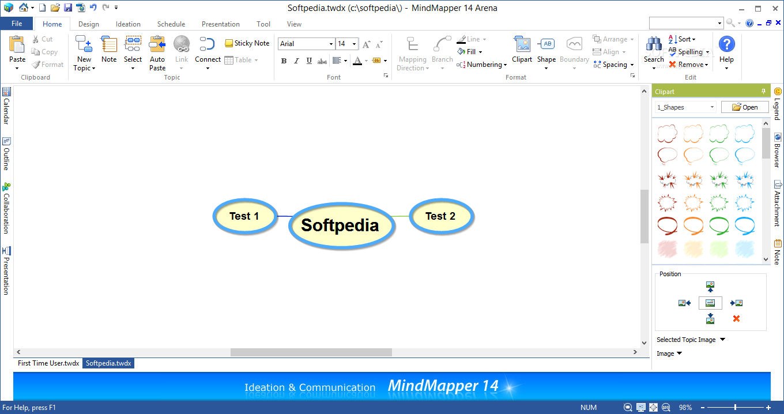Undo the last action
Image resolution: width=784 pixels, height=414 pixels.
point(93,7)
